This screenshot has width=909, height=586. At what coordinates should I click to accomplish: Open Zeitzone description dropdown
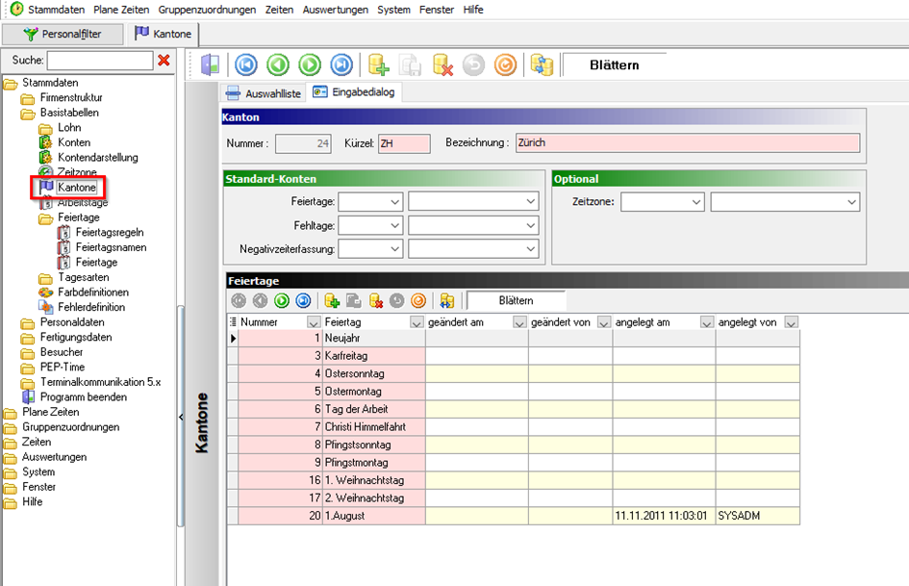pyautogui.click(x=851, y=202)
